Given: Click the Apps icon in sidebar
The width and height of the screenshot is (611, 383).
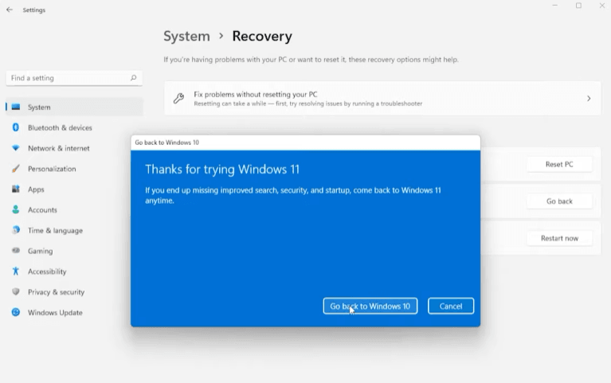Looking at the screenshot, I should click(16, 189).
